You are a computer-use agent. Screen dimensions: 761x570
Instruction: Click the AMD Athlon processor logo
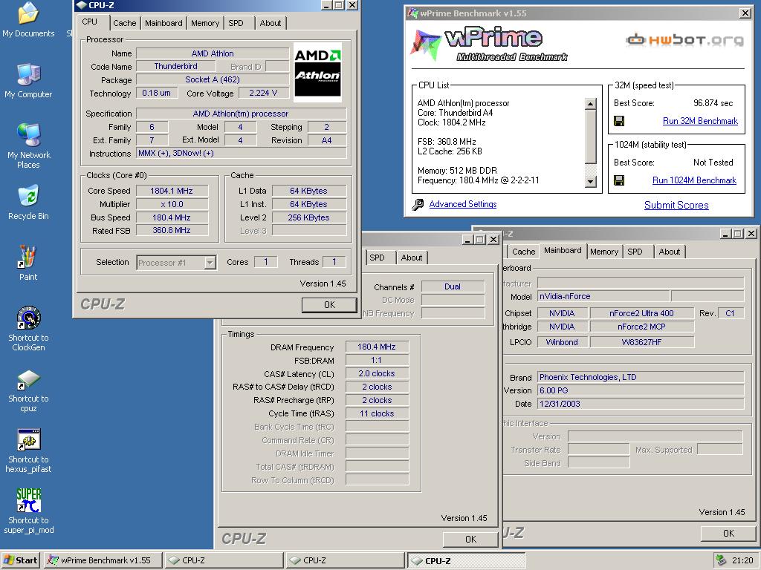coord(318,72)
